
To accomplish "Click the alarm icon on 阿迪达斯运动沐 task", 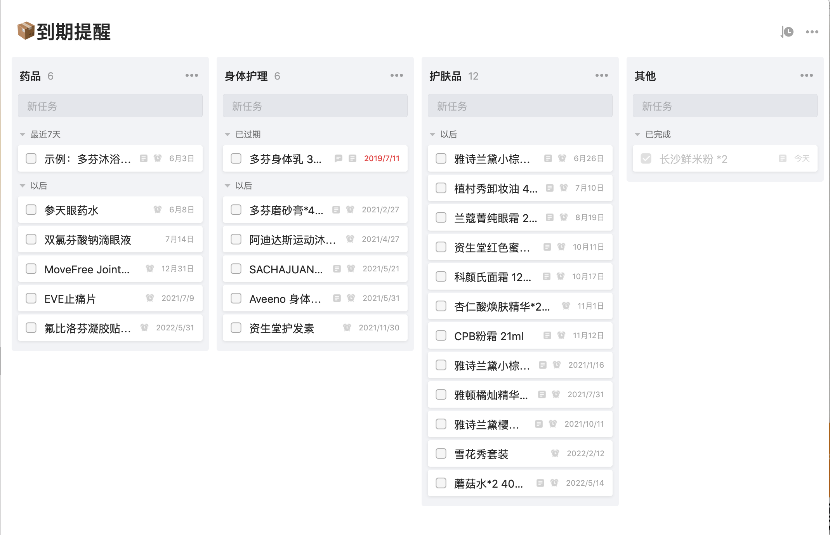I will click(350, 239).
